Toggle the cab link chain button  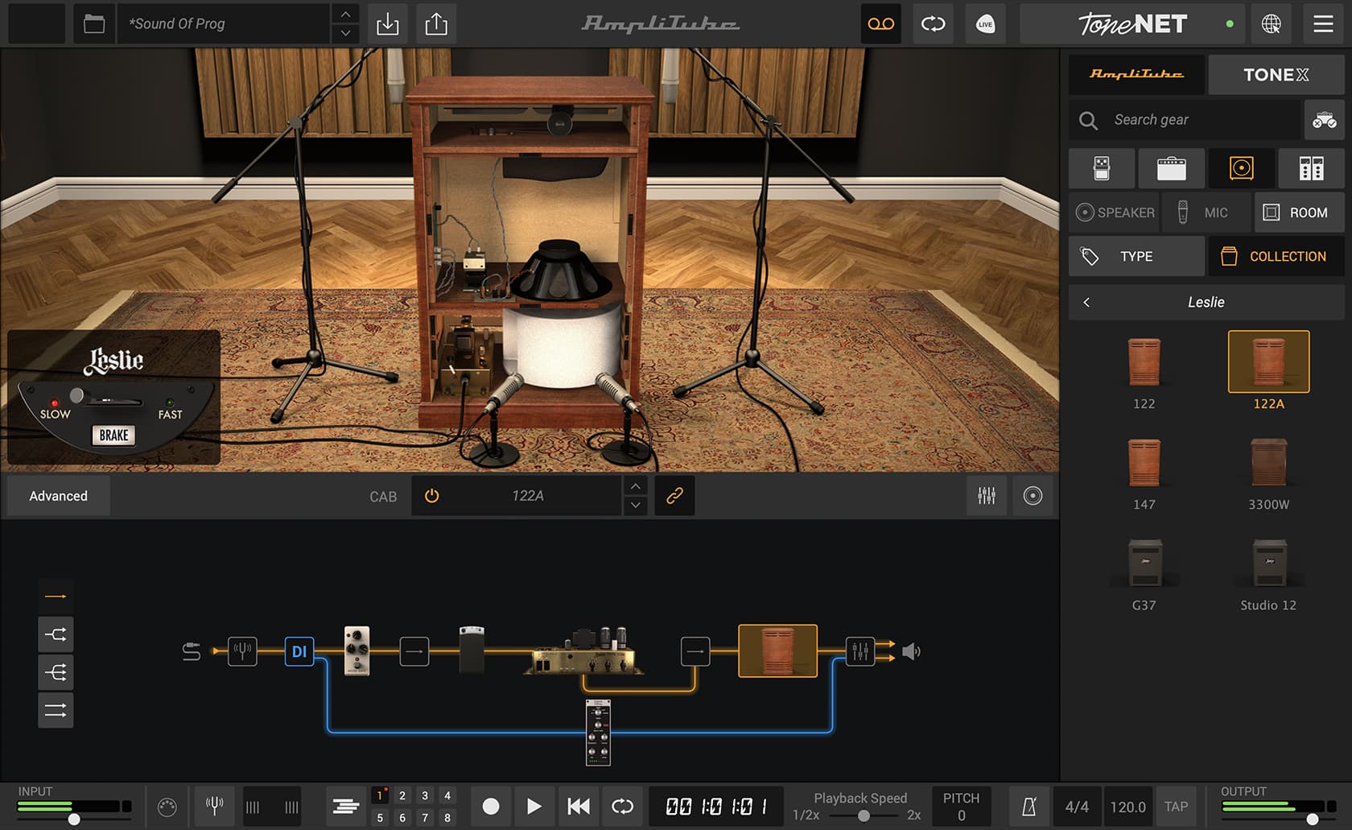coord(674,496)
